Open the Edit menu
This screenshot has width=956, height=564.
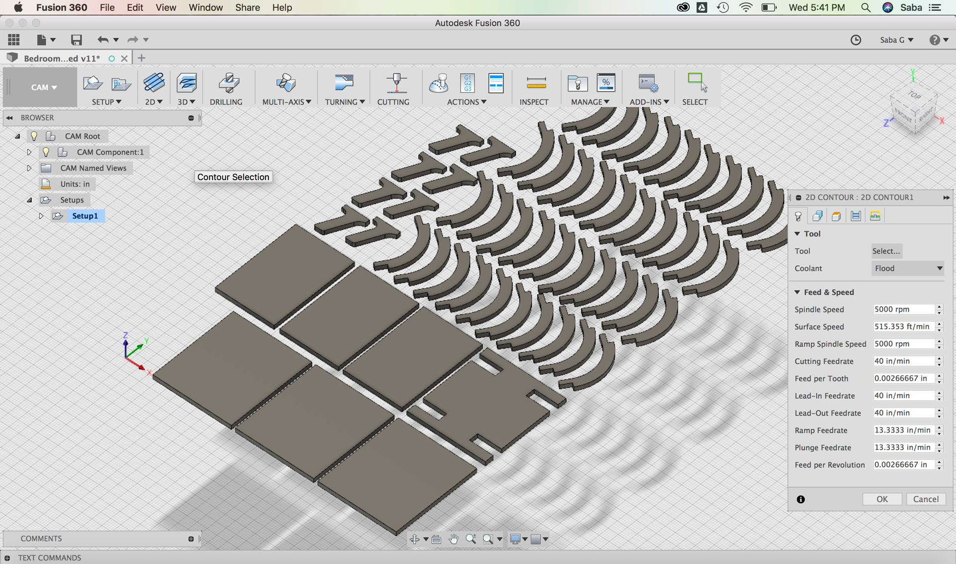[x=134, y=7]
